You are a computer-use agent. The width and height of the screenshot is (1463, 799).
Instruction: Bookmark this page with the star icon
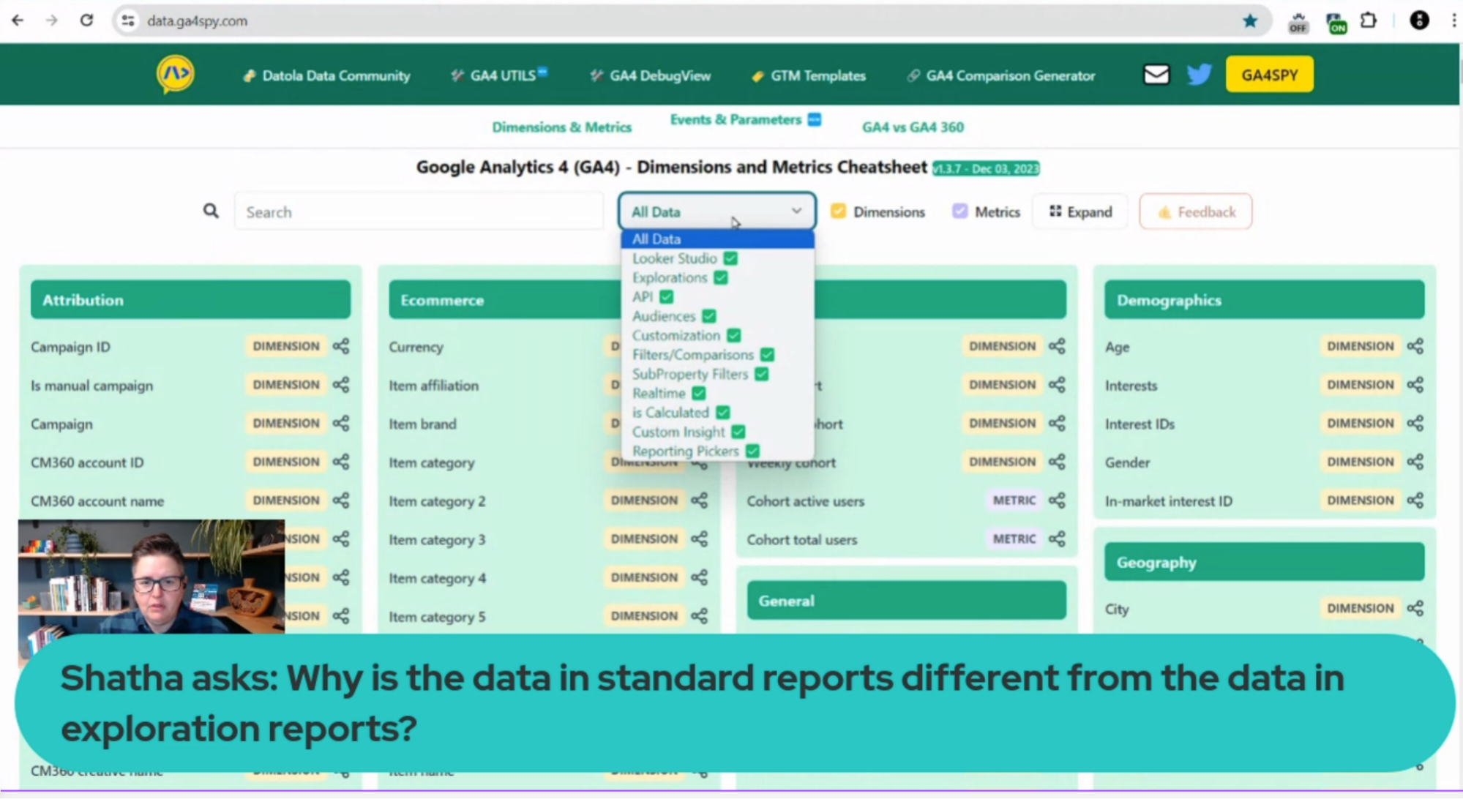coord(1250,21)
